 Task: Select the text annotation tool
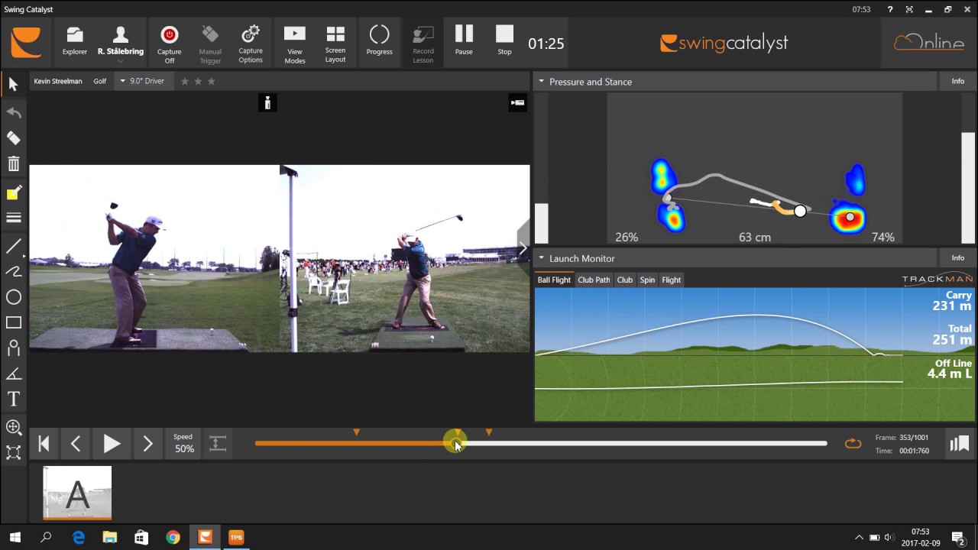pos(13,399)
